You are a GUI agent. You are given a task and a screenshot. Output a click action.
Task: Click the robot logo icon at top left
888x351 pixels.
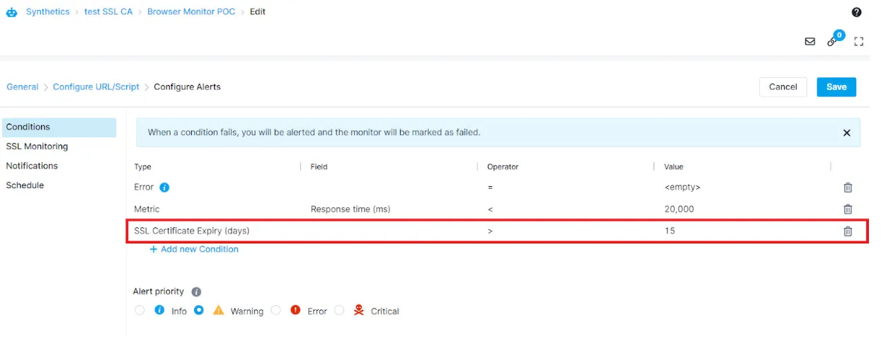coord(11,12)
